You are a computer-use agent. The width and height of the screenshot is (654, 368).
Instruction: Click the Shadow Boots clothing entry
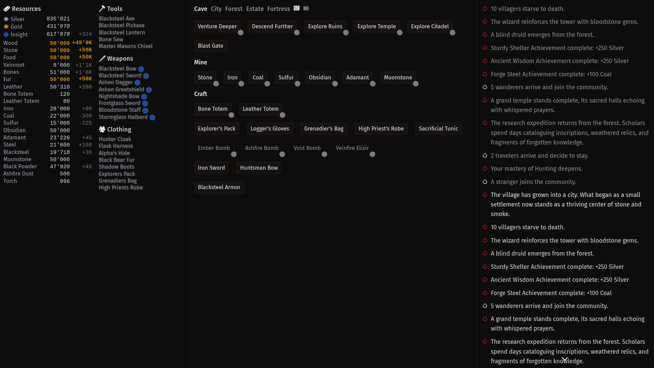click(116, 167)
